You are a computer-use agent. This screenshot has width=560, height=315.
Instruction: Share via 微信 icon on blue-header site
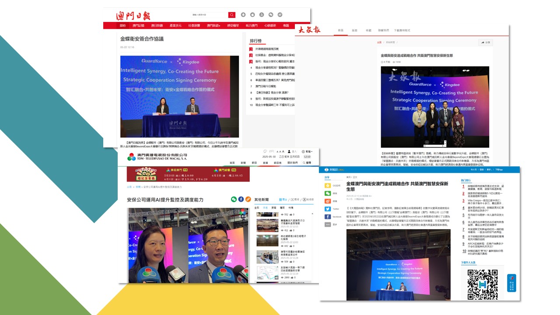328,193
